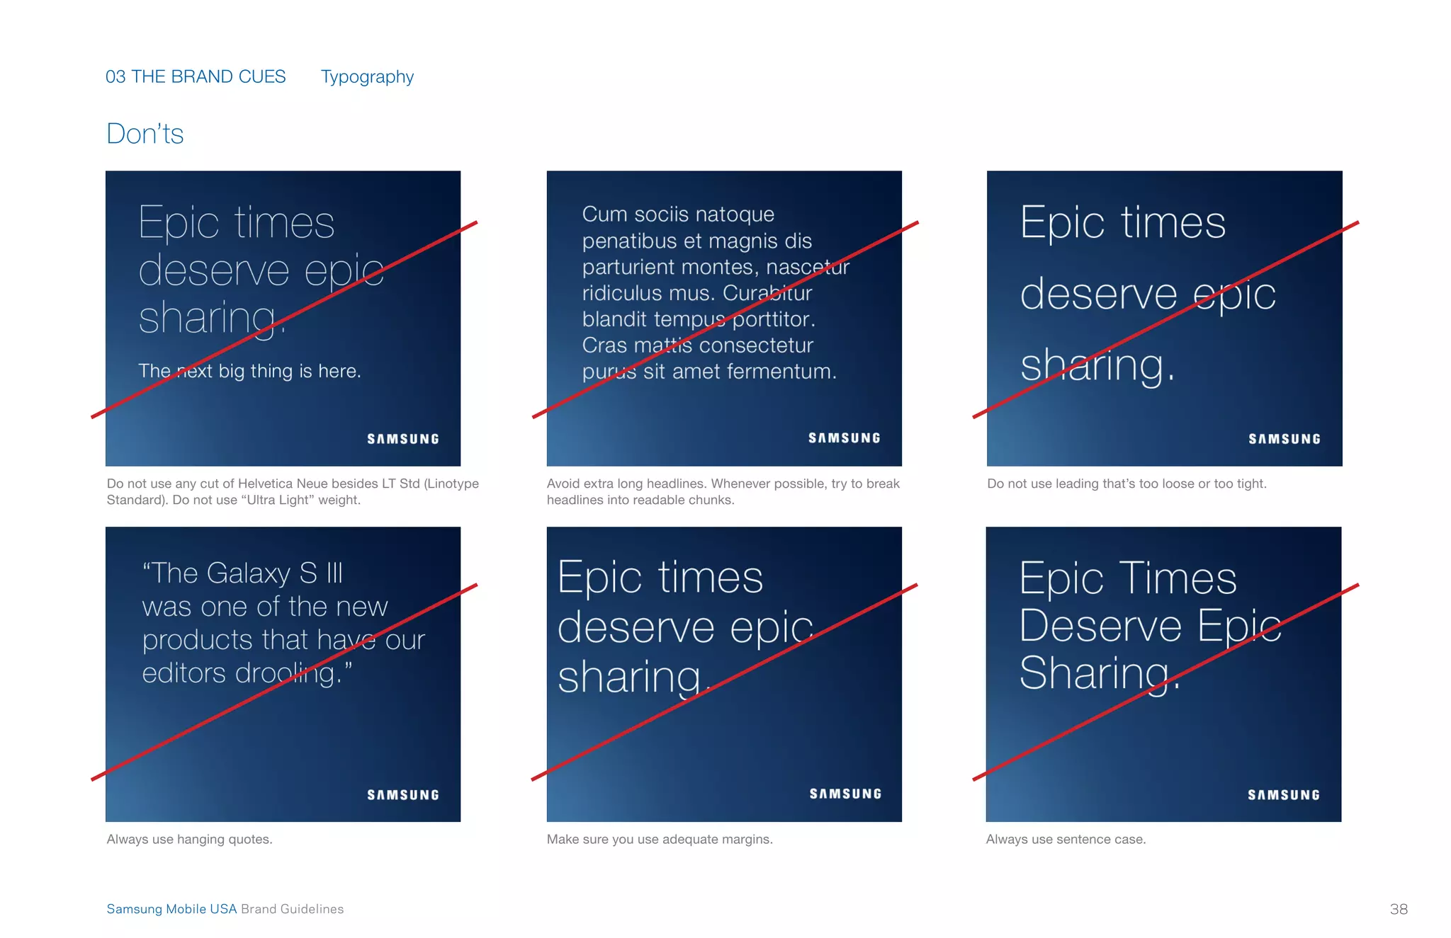1451x938 pixels.
Task: Click the 'Always use hanging quotes.' caption
Action: click(x=189, y=839)
